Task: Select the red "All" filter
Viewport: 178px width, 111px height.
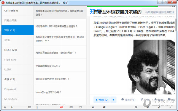Action: 61,107
